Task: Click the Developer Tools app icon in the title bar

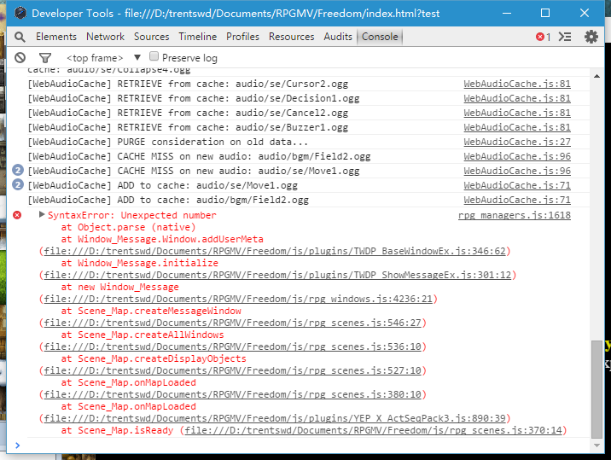Action: click(x=20, y=13)
